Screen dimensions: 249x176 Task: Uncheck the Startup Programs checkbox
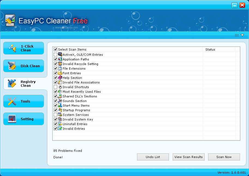55,110
